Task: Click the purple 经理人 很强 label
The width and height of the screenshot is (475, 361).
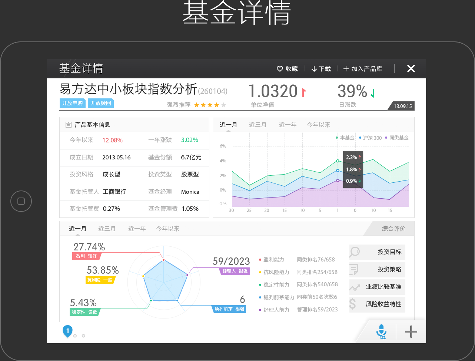Action: 235,271
